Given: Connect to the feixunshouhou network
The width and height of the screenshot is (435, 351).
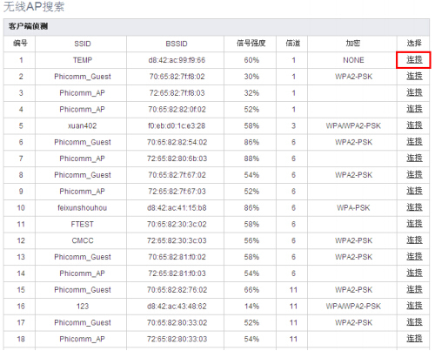Looking at the screenshot, I should pyautogui.click(x=414, y=207).
